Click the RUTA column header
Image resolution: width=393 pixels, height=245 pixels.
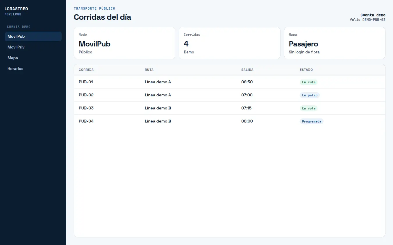click(x=149, y=70)
